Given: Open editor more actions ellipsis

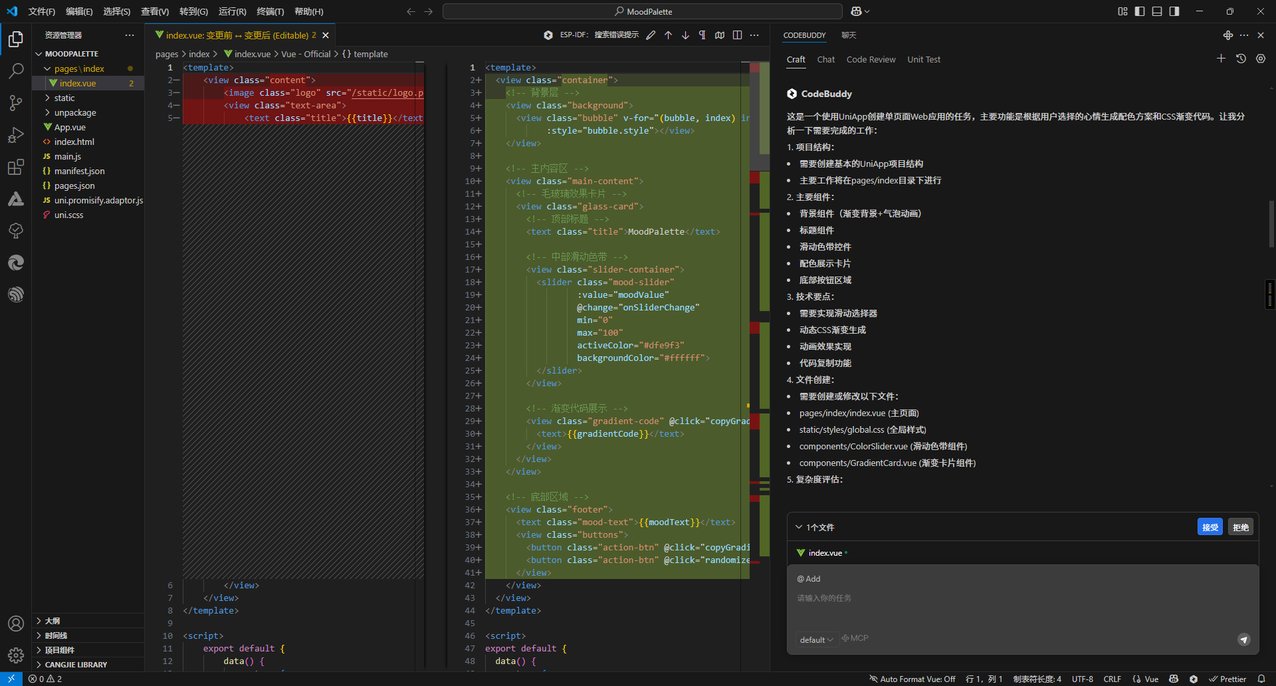Looking at the screenshot, I should 754,35.
